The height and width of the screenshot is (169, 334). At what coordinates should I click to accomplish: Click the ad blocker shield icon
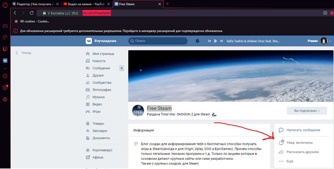(332, 13)
